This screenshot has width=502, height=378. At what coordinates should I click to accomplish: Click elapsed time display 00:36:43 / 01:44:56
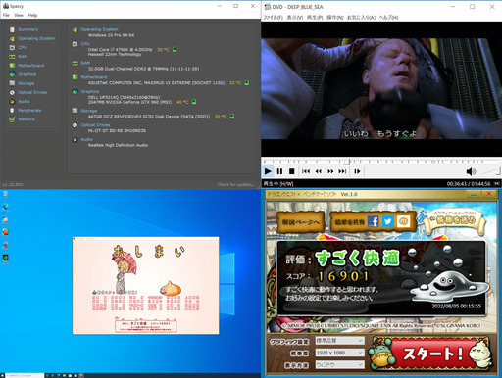click(x=469, y=184)
